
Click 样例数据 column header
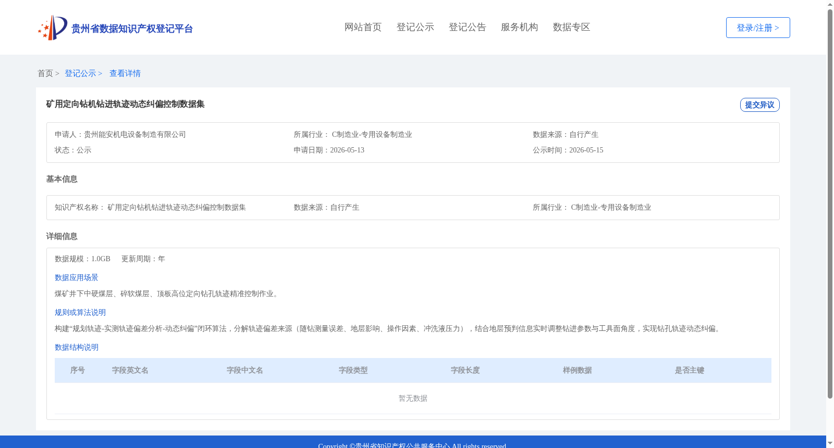point(578,370)
